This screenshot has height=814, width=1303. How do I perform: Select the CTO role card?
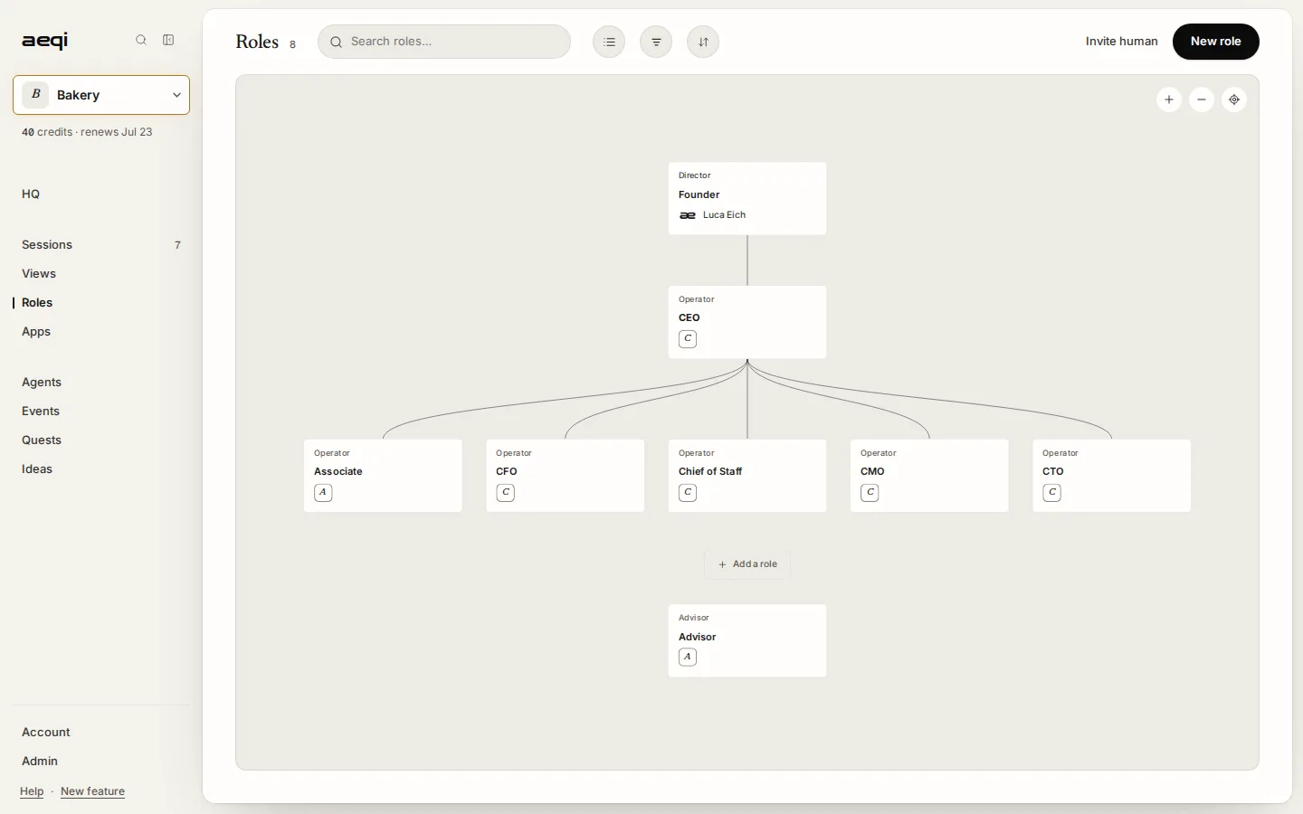1111,476
